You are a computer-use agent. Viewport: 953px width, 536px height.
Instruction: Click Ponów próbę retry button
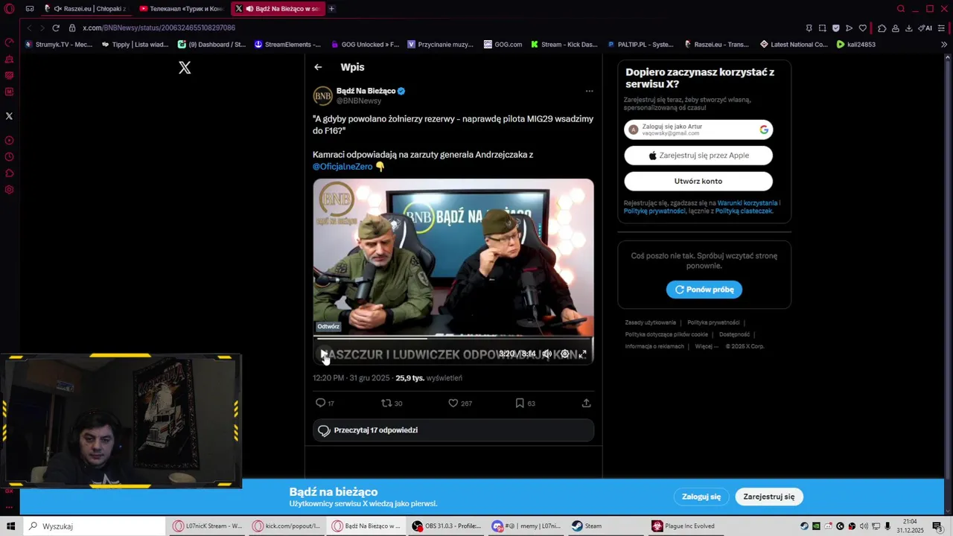coord(704,290)
